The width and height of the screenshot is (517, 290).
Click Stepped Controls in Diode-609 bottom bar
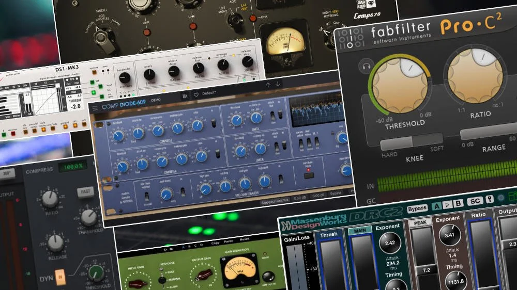(x=275, y=200)
